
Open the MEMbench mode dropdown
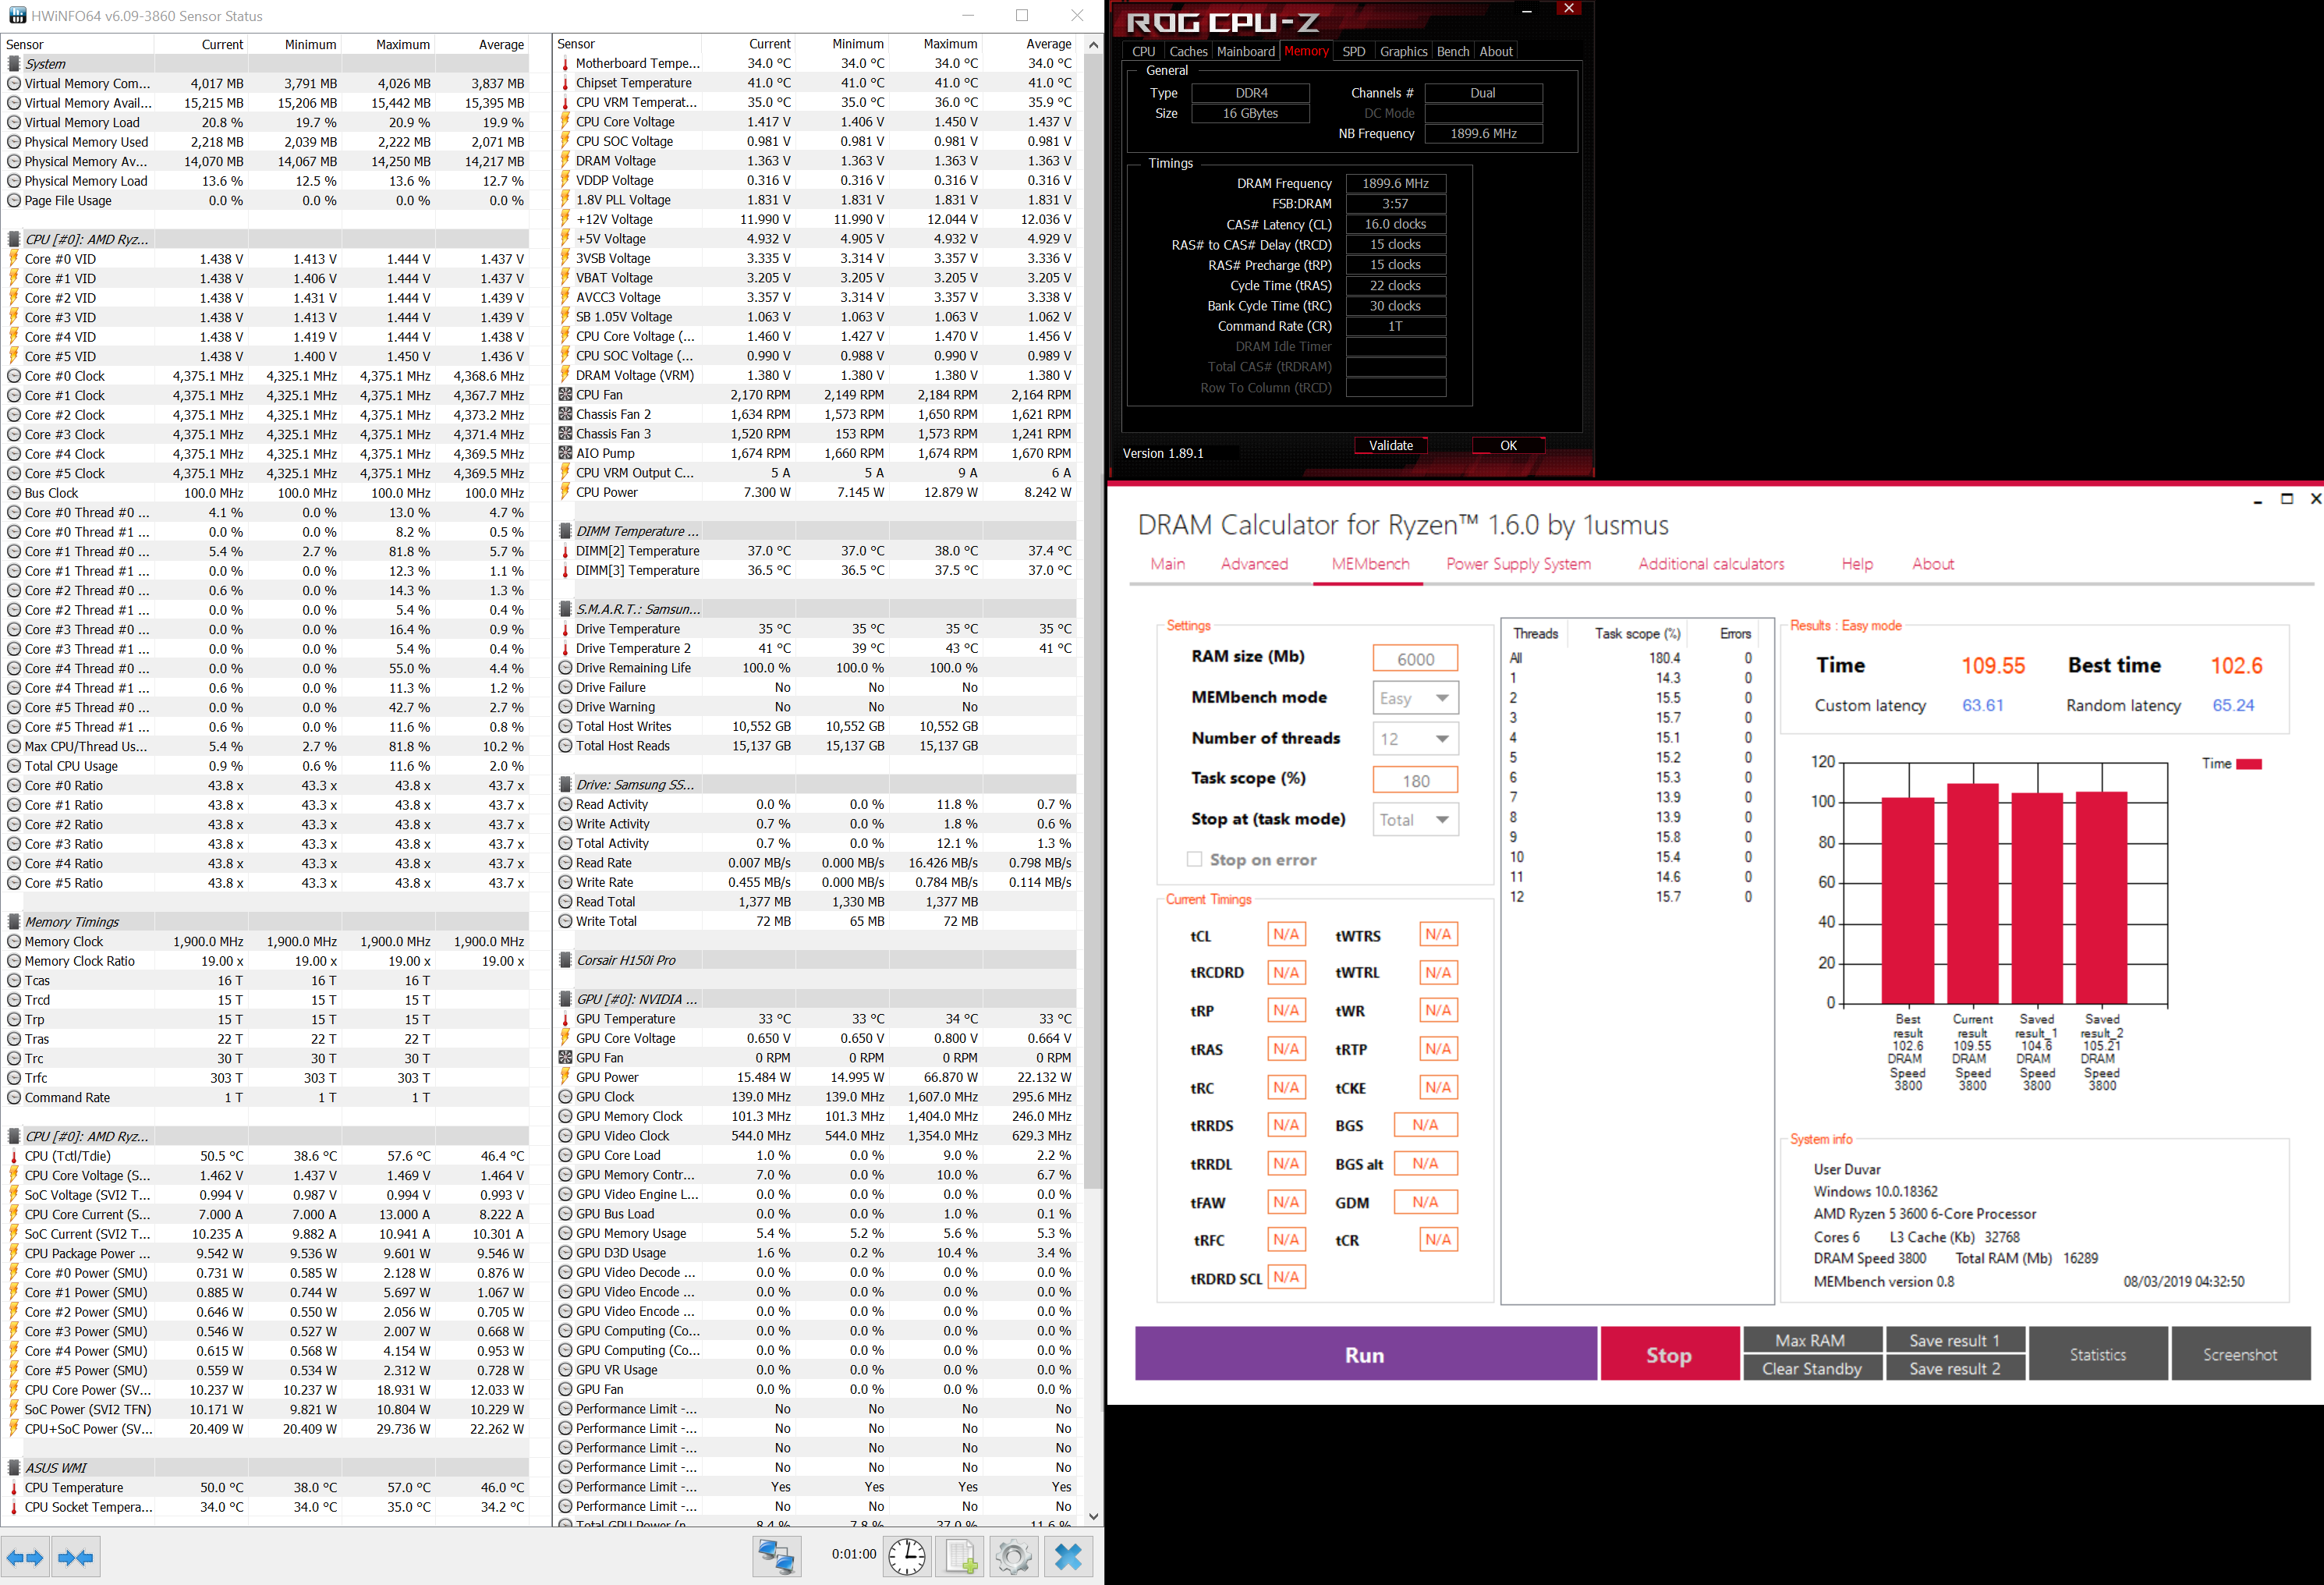coord(1415,698)
